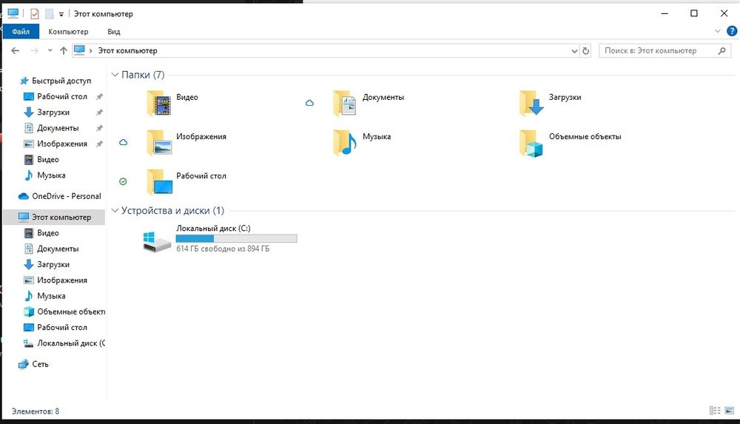740x424 pixels.
Task: Open the Документы folder in main pane
Action: pyautogui.click(x=368, y=104)
